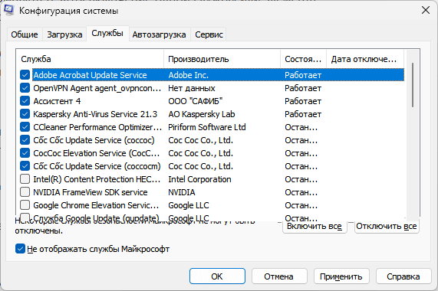Image resolution: width=438 pixels, height=291 pixels.
Task: Disable the Ассистент 4 service checkbox
Action: (x=25, y=101)
